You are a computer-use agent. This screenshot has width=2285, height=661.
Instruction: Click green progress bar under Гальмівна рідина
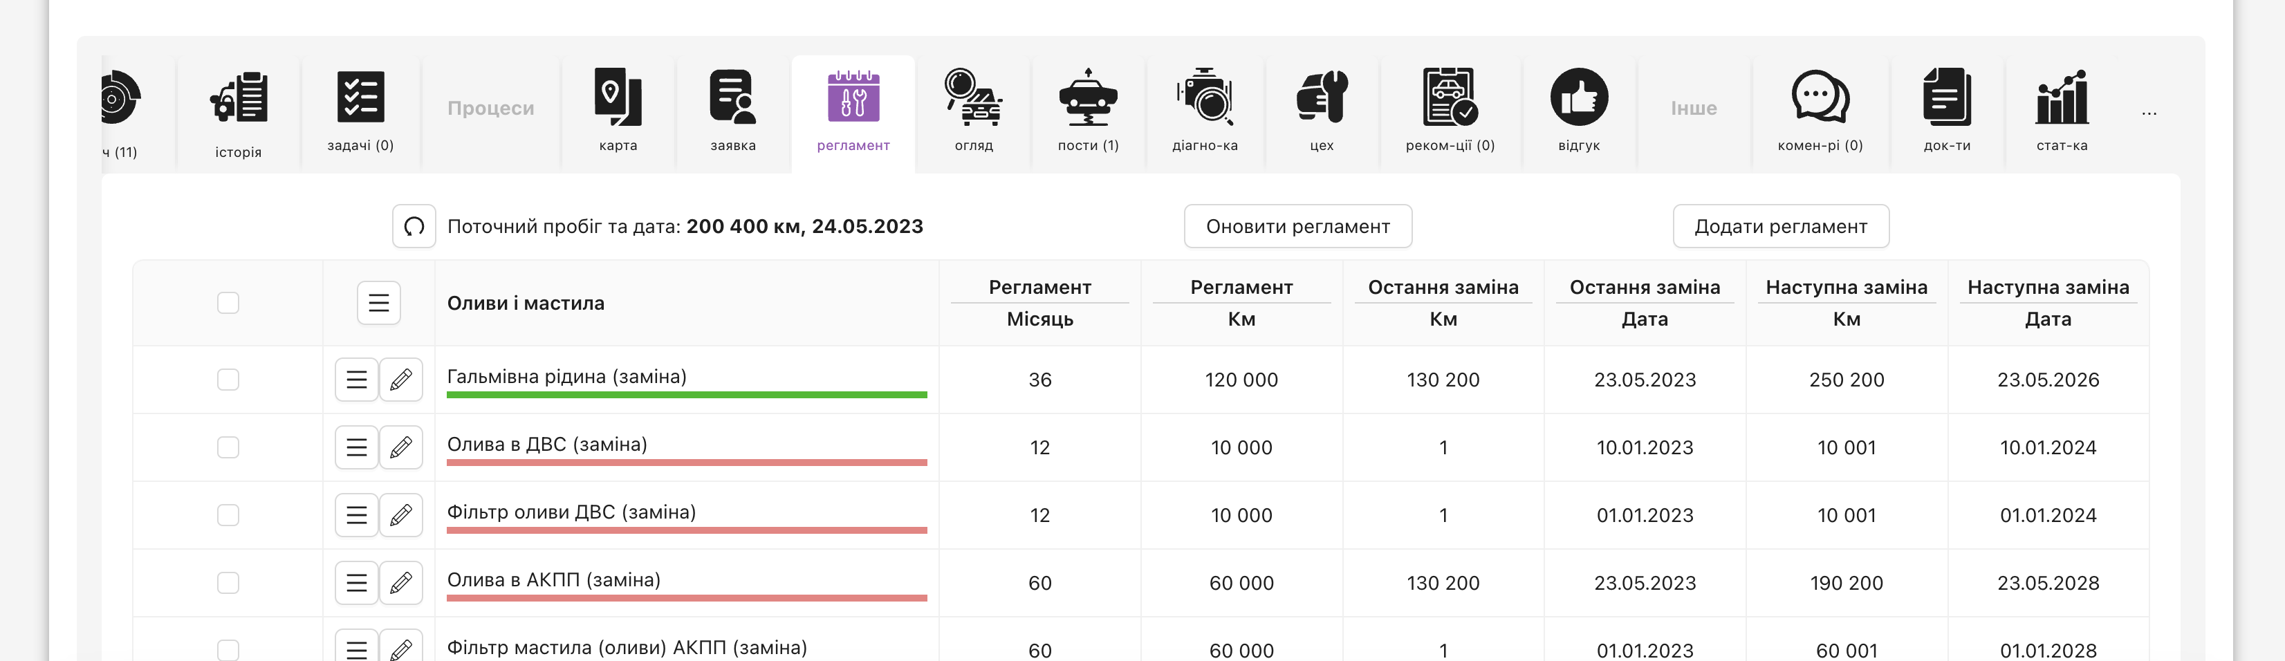(x=687, y=395)
